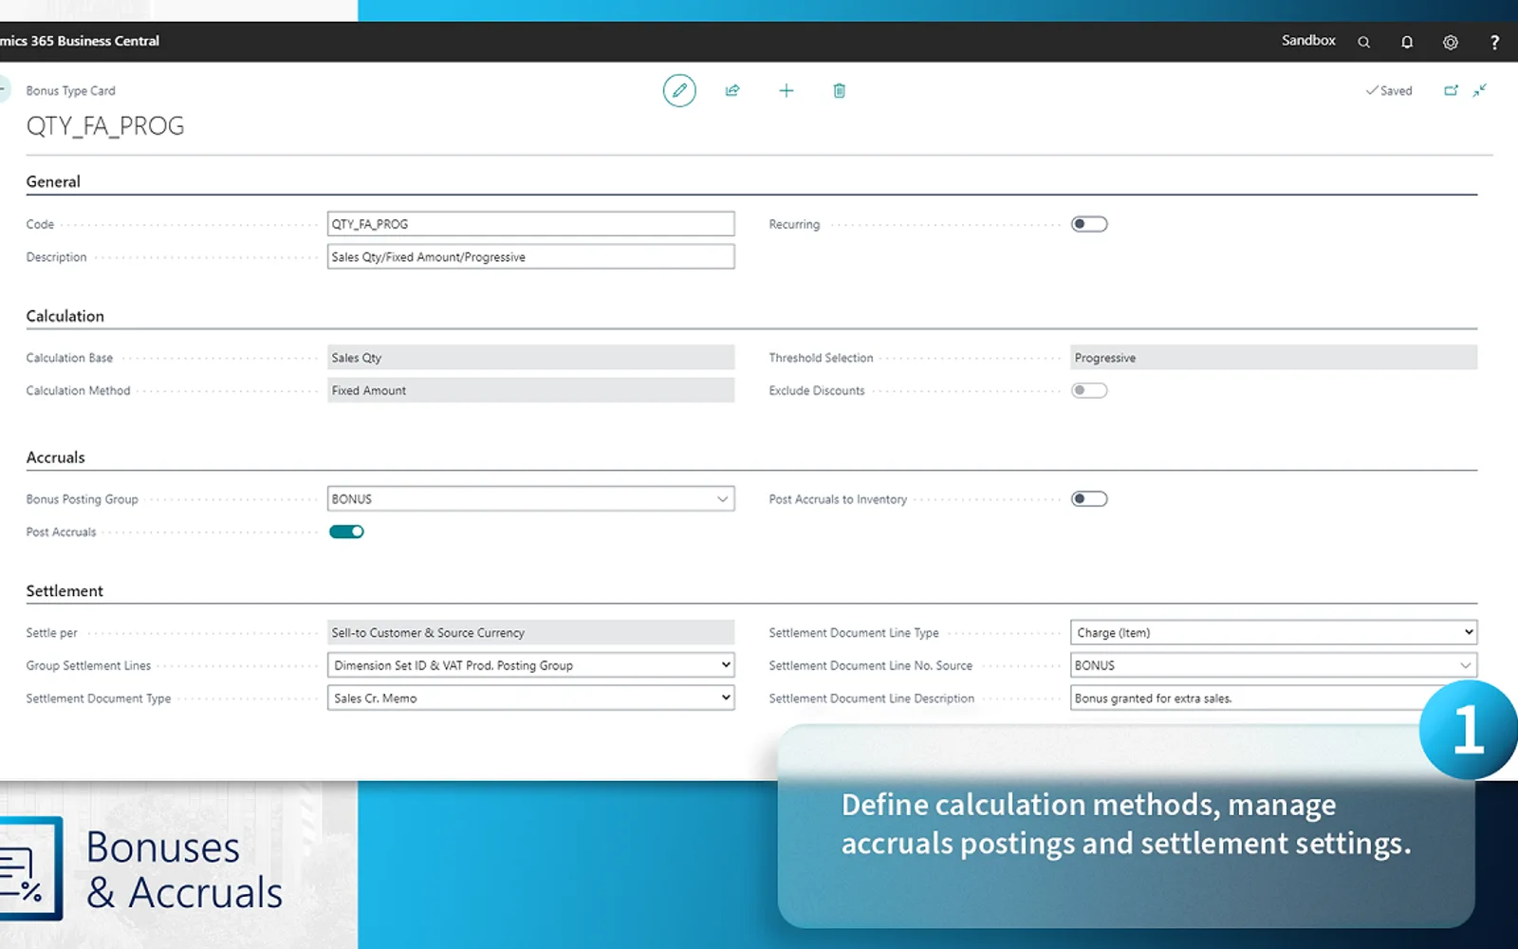Click the Saved status indicator
The image size is (1518, 949).
click(1389, 91)
